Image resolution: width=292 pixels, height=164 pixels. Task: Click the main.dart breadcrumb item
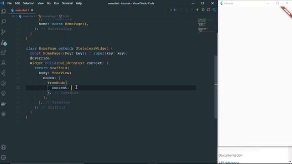(x=27, y=16)
